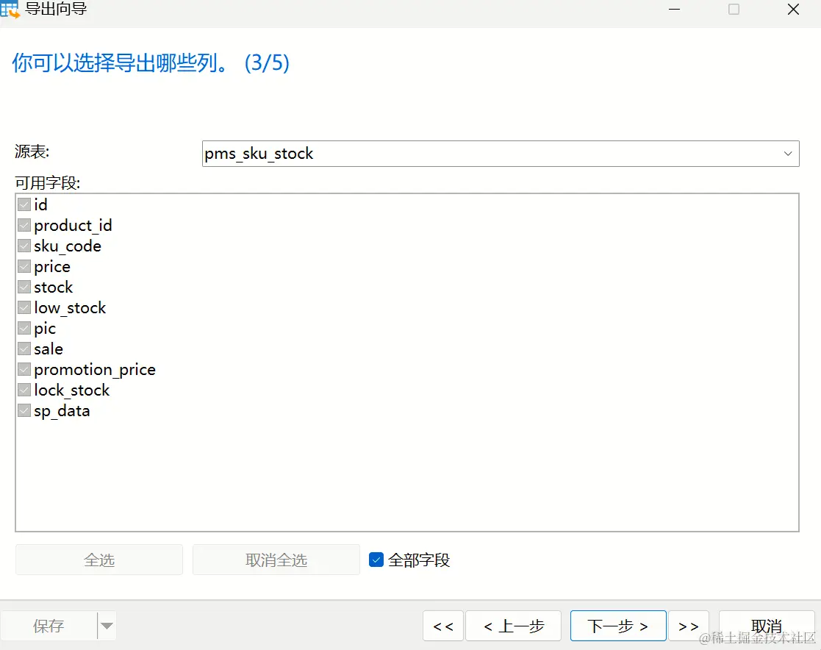Click the pms_sku_stock source table field
821x650 pixels.
tap(501, 154)
